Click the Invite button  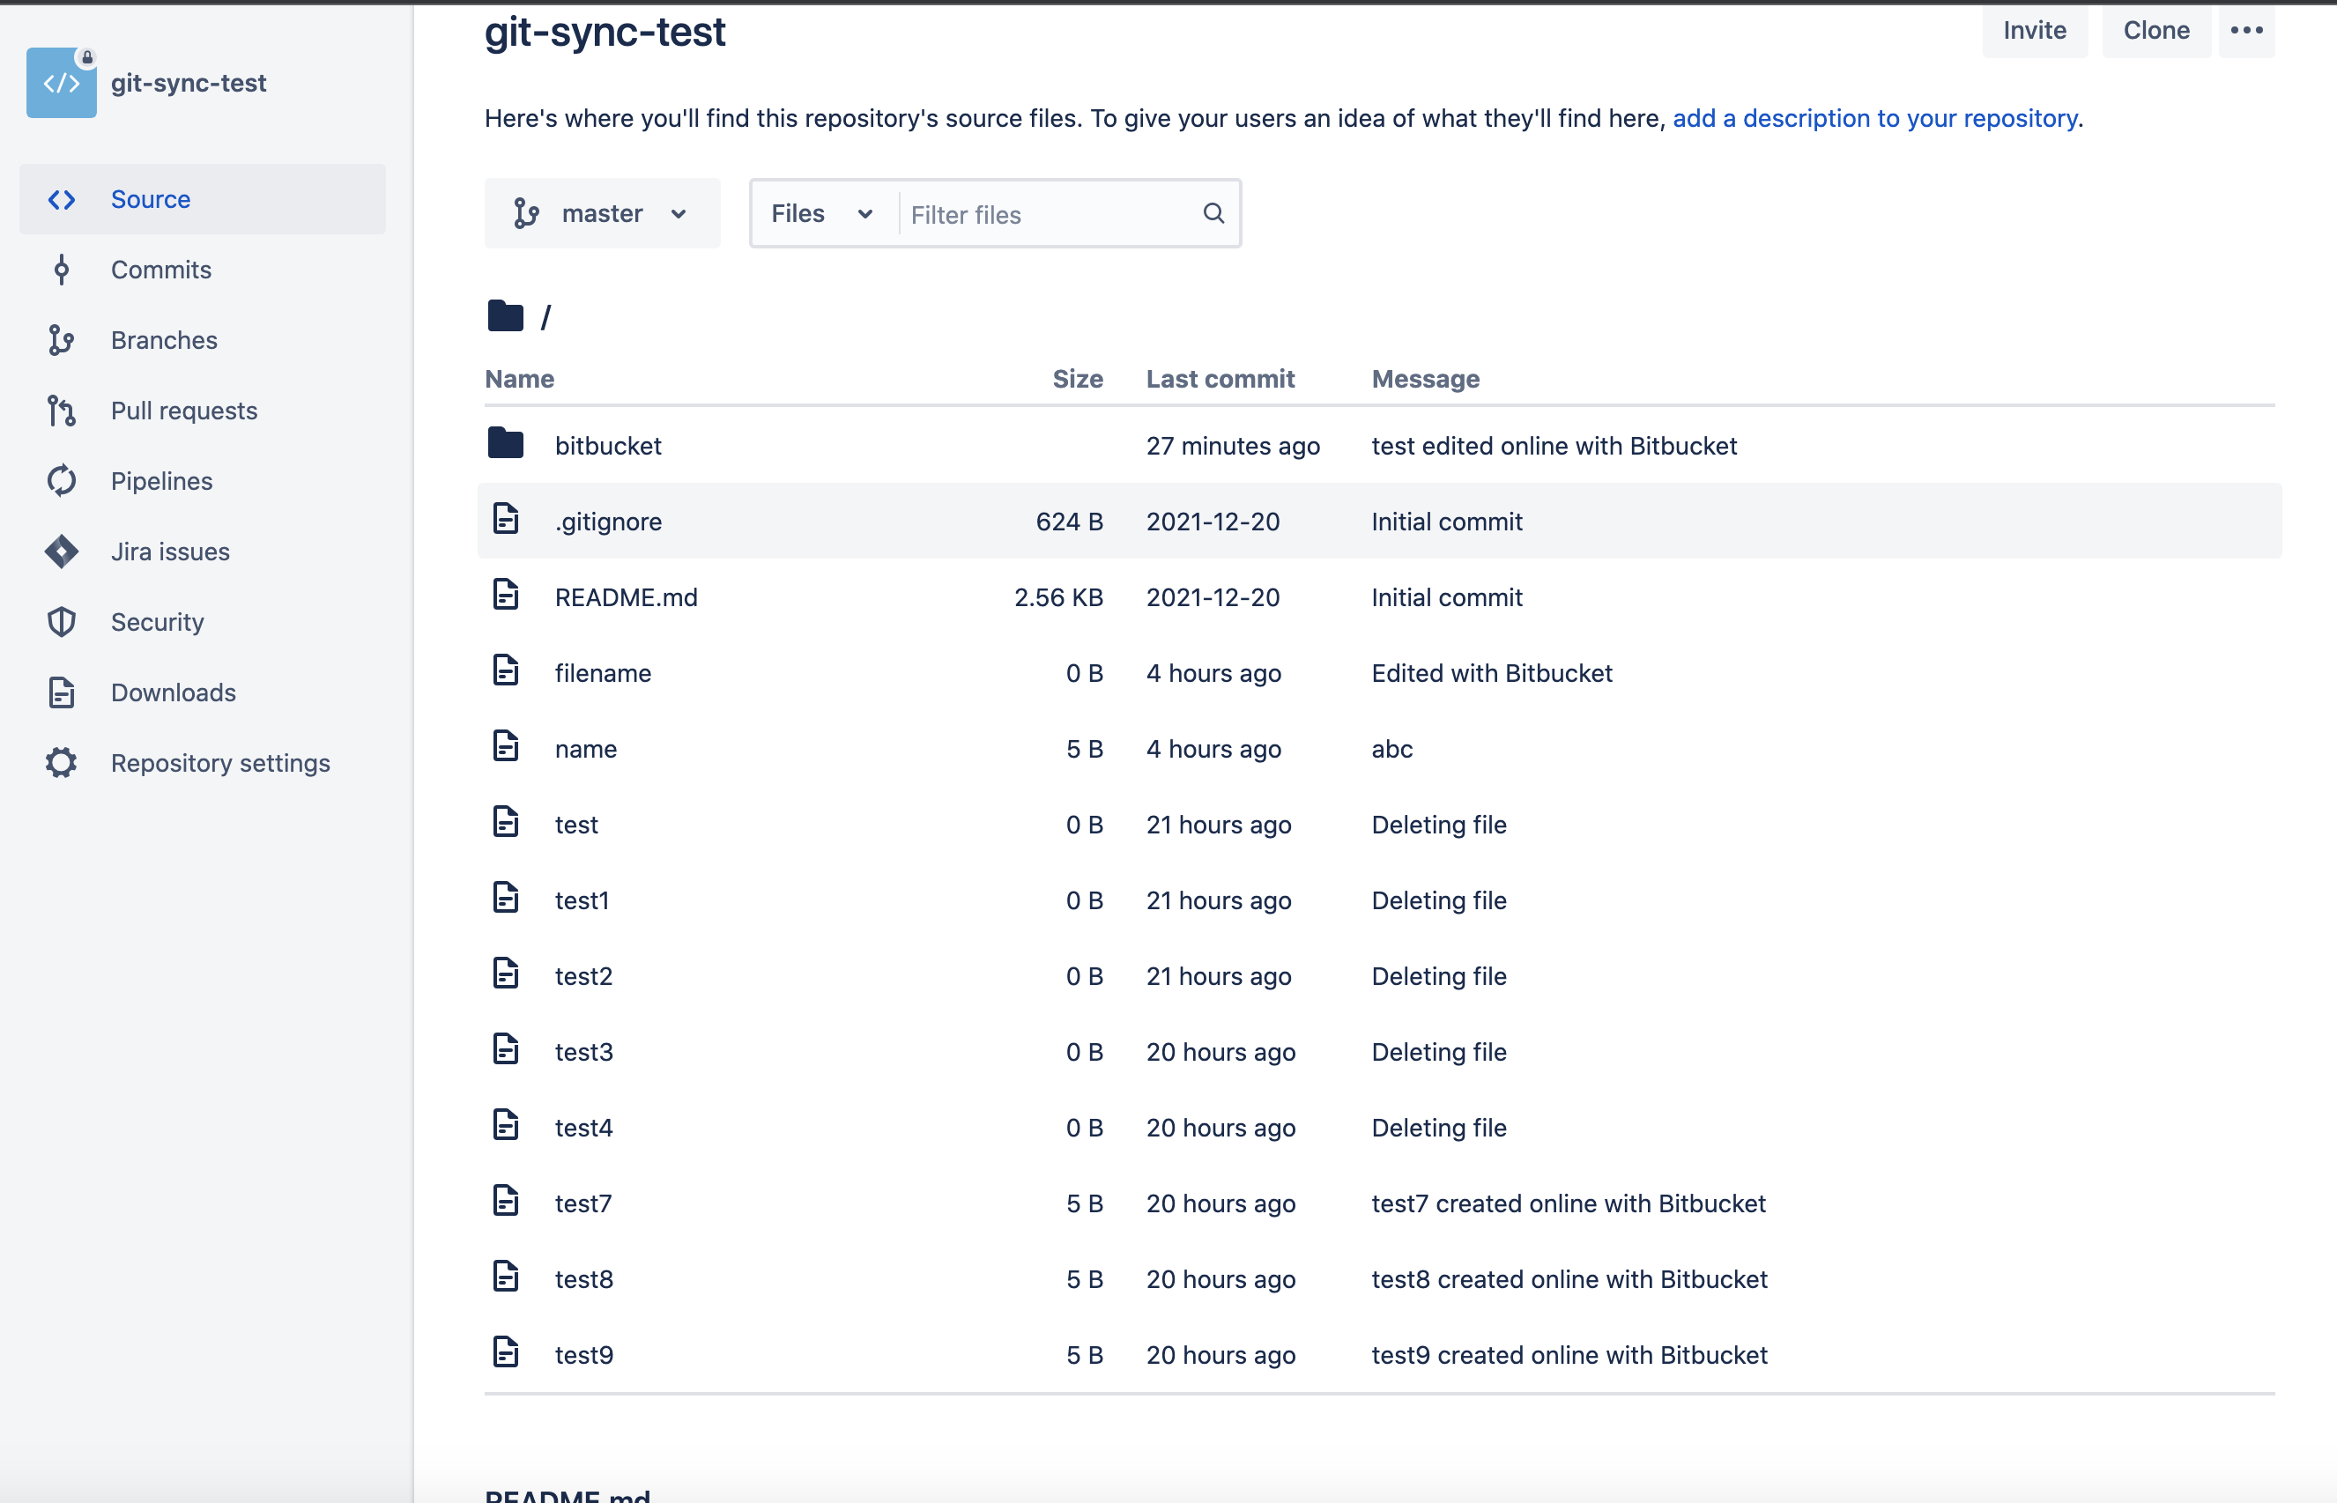(2035, 30)
